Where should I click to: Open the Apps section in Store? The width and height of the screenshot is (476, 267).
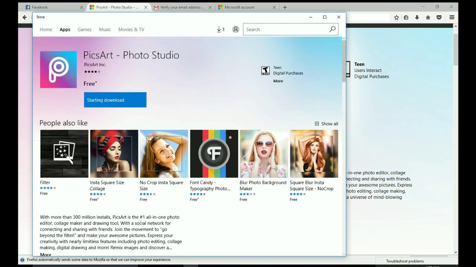pyautogui.click(x=65, y=29)
